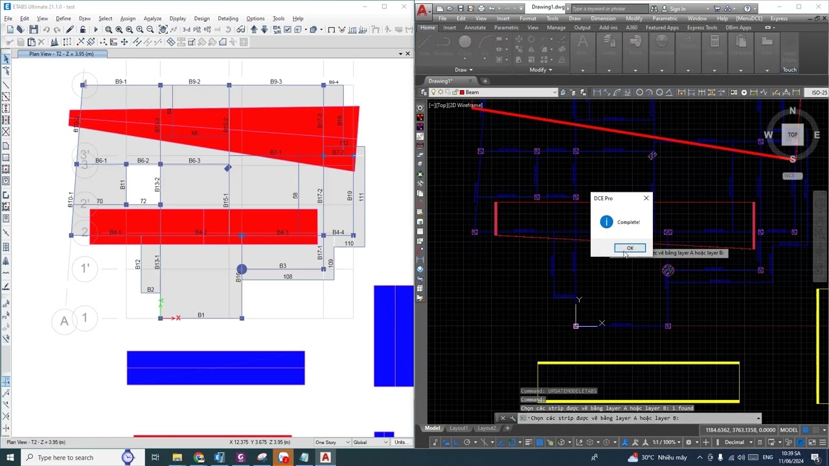Click the Save icon in ETABS toolbar
The image size is (829, 466).
(34, 30)
